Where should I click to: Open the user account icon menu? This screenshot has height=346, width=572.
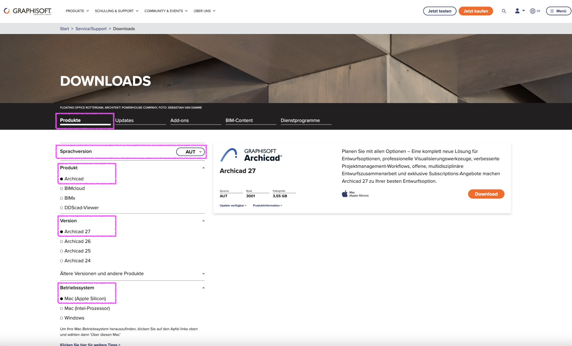coord(520,11)
